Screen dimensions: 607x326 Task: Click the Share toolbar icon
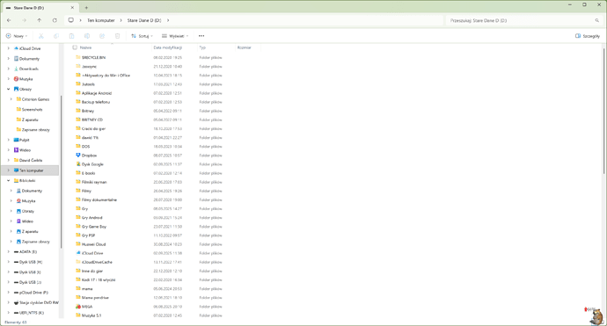102,36
